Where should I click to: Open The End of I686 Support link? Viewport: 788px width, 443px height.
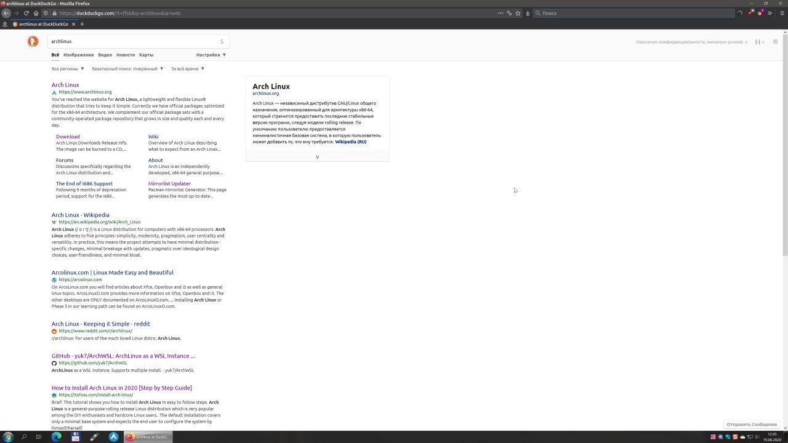click(x=84, y=183)
